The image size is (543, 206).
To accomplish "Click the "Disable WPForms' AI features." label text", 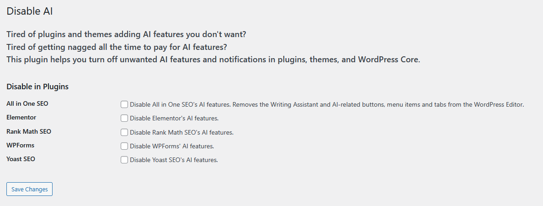I will point(172,146).
